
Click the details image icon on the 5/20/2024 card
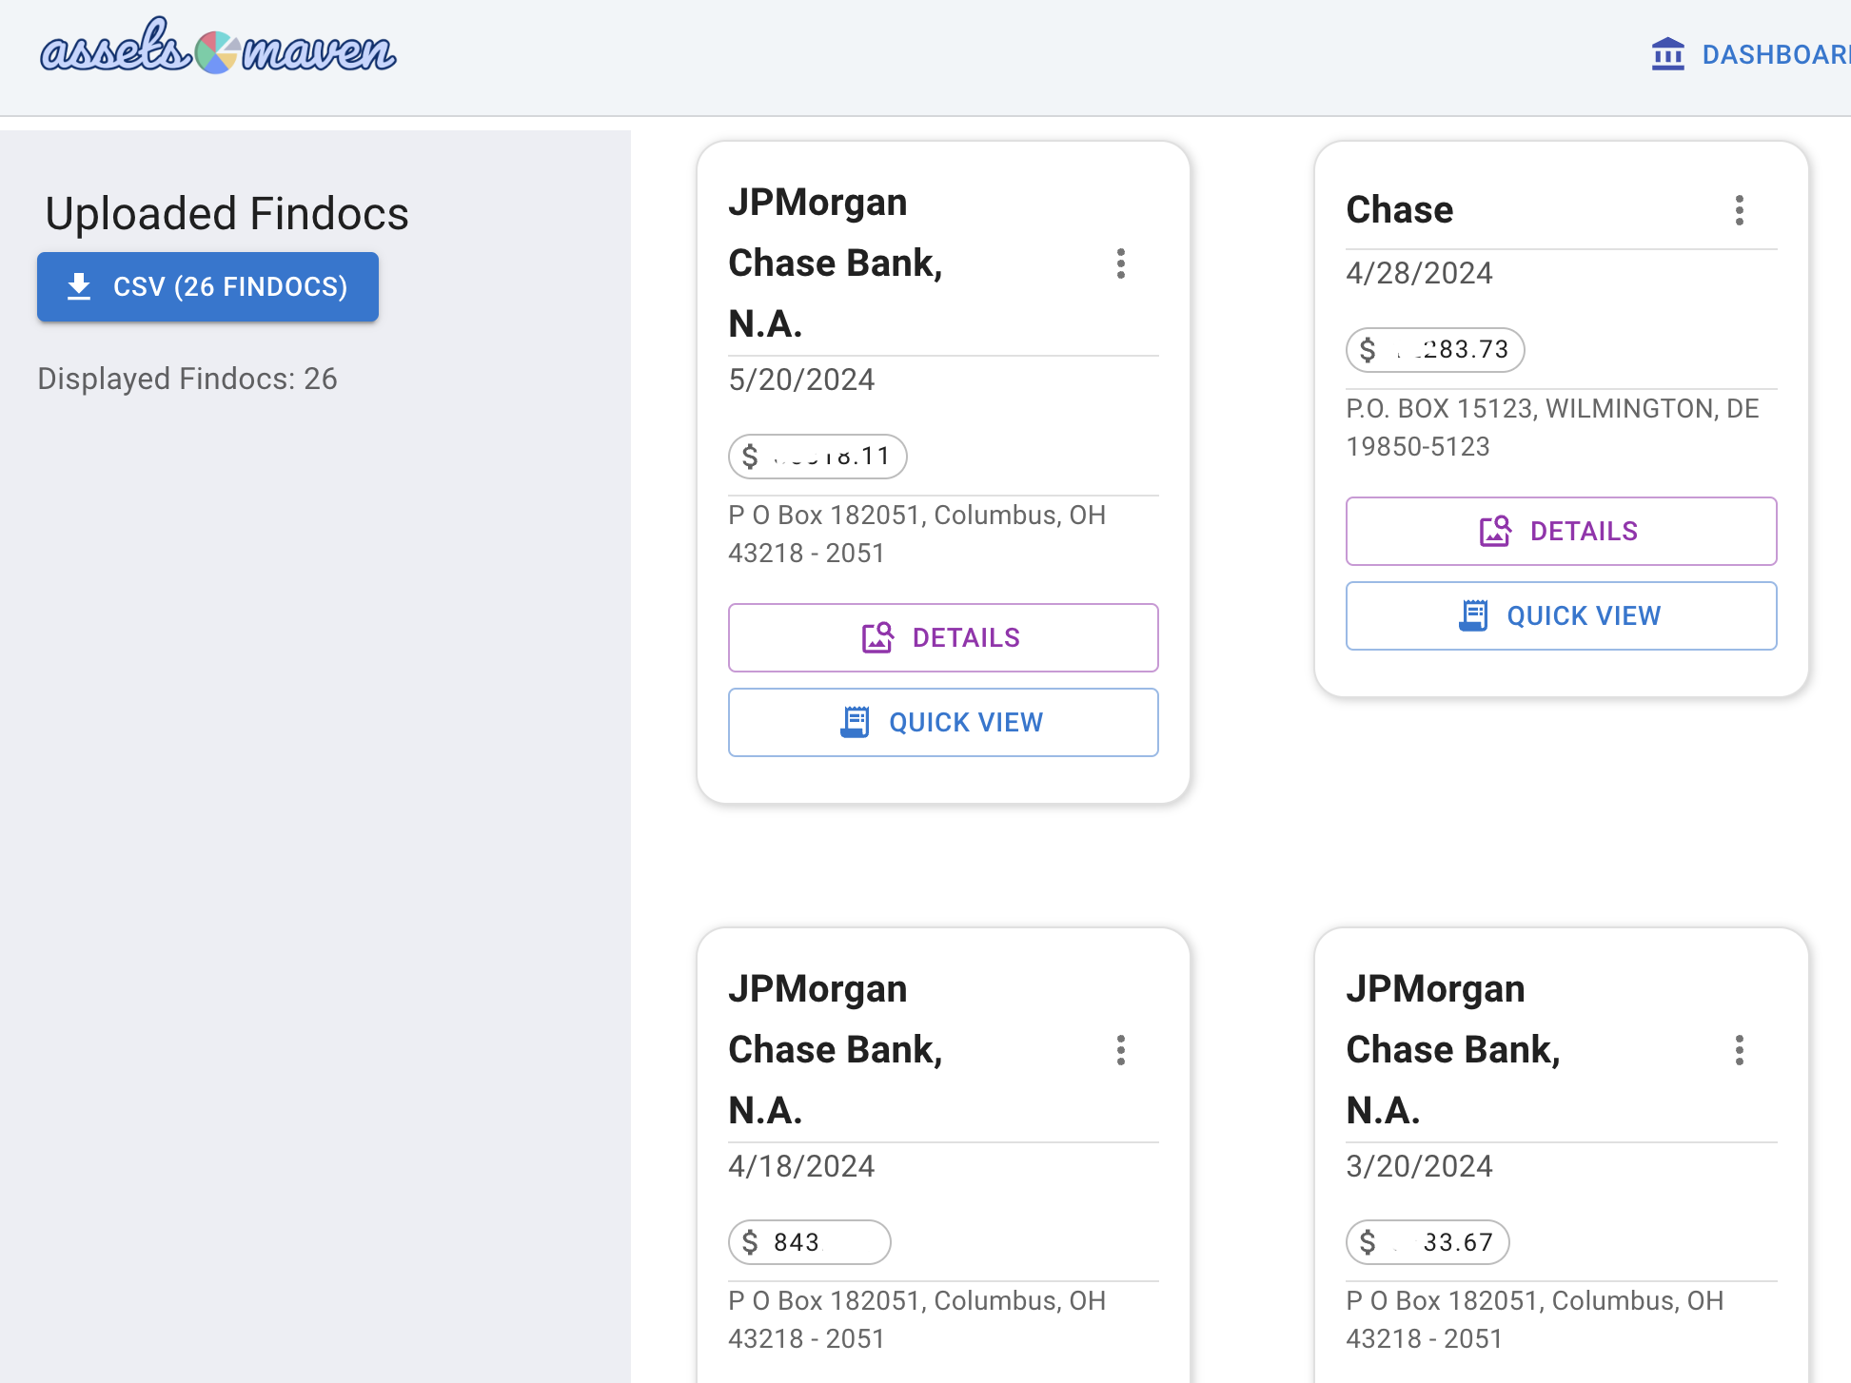point(877,637)
